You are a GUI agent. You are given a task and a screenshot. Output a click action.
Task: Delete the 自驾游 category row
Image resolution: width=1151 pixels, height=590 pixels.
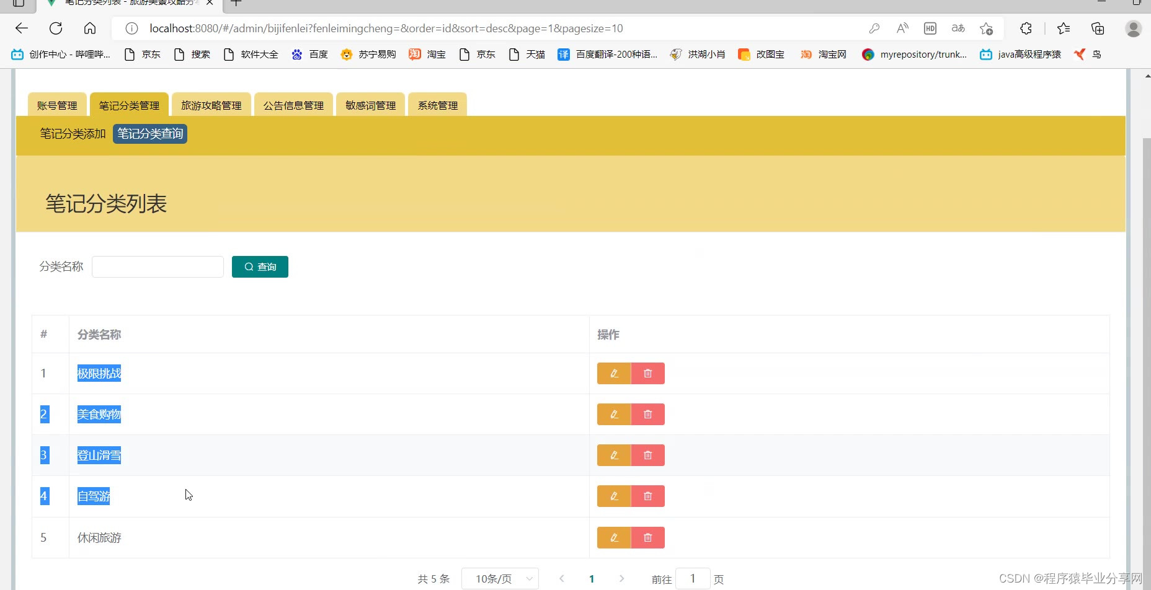[648, 496]
